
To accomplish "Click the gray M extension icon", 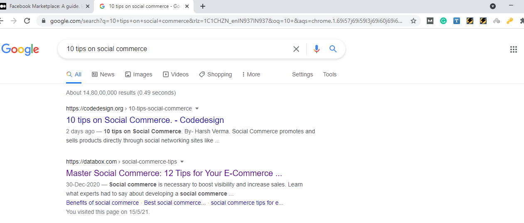I will [x=430, y=21].
